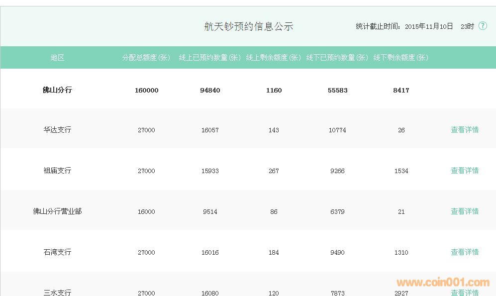Viewport: 496px width, 296px height.
Task: Select the 石湾支行 branch name
Action: pos(57,252)
